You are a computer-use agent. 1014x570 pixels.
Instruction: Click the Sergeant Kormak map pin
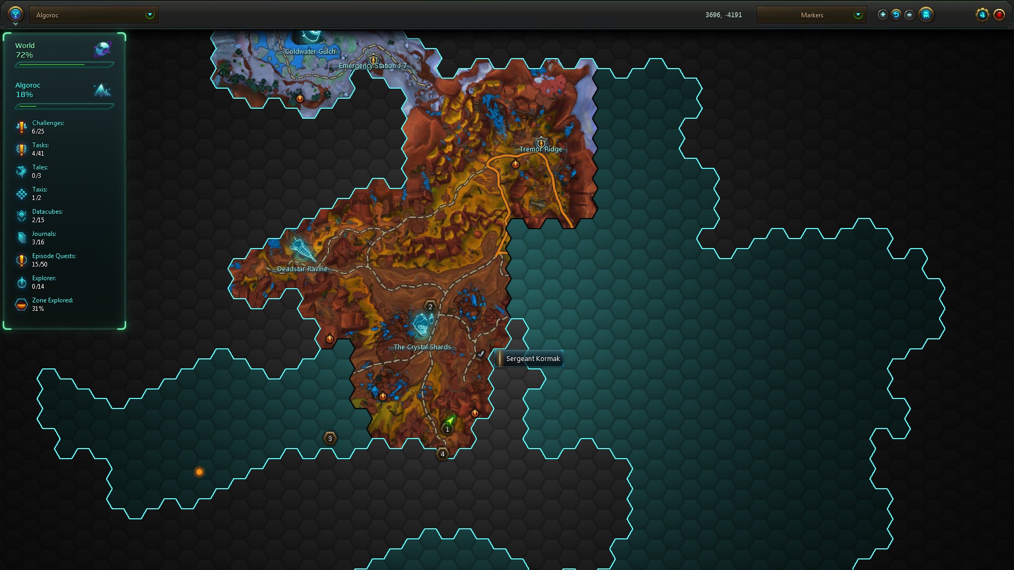click(x=481, y=355)
